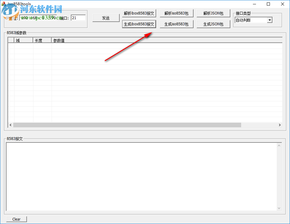Click the right arrow of the horizontal scrollbar
Image resolution: width=290 pixels, height=224 pixels.
(280, 125)
